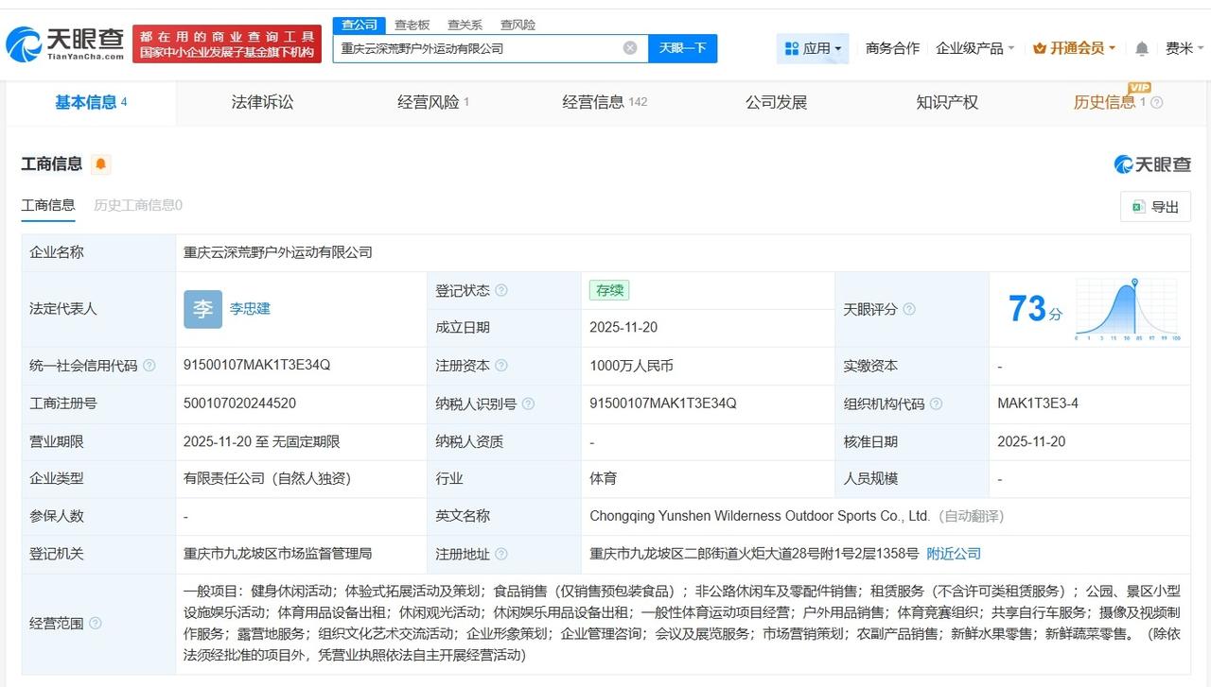Screen dimensions: 1211x687
Task: Click help icon next to 注册资本
Action: [x=501, y=366]
